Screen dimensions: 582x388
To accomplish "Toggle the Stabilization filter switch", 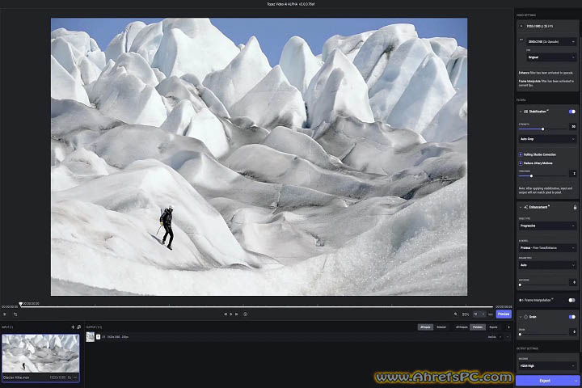I will tap(572, 112).
